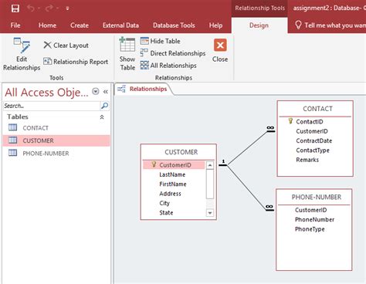Click the navigation pane search box
This screenshot has height=284, width=366.
52,106
